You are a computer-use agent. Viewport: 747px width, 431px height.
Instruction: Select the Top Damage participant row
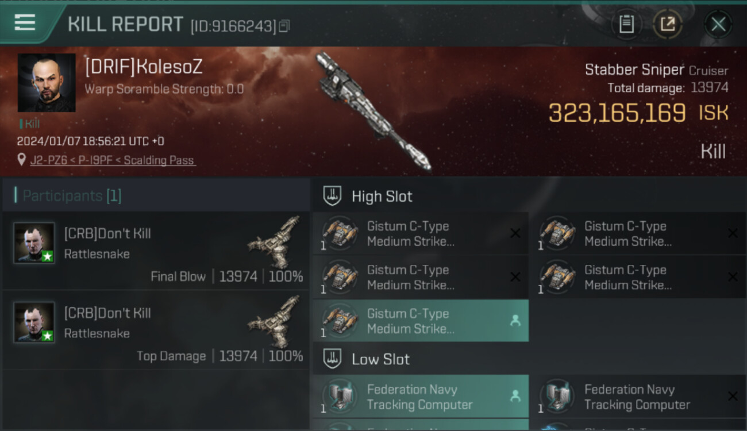coord(156,330)
